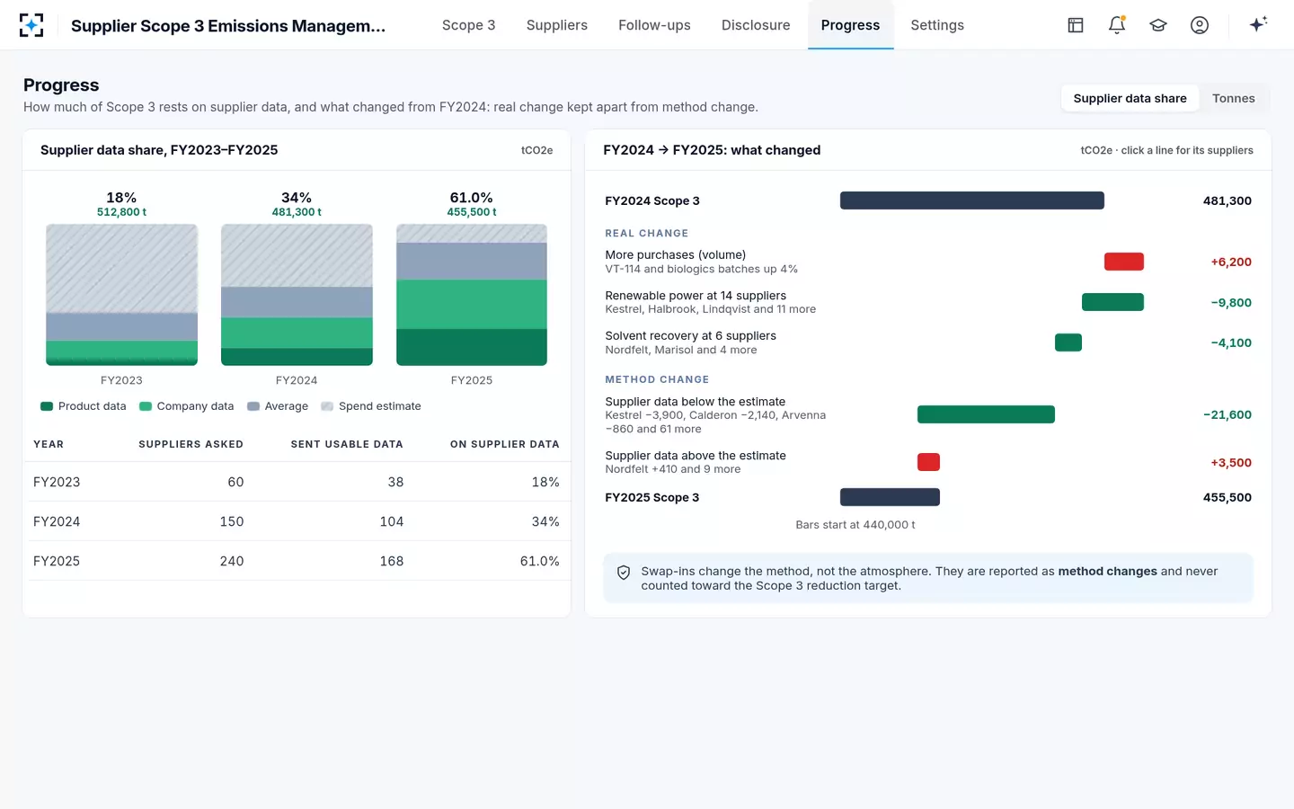The image size is (1294, 809).
Task: Click the shield check icon in note
Action: pyautogui.click(x=624, y=573)
